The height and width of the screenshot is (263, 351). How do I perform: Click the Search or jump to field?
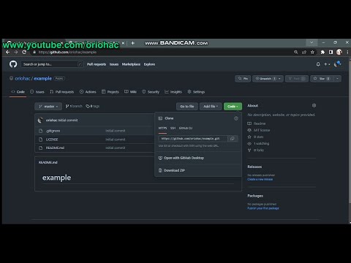[52, 64]
